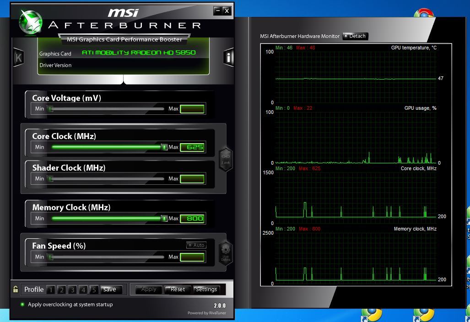Select profile slot 5

(94, 290)
